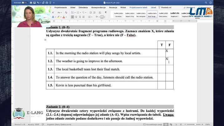Click the T cell for row 1.3

(x=161, y=69)
